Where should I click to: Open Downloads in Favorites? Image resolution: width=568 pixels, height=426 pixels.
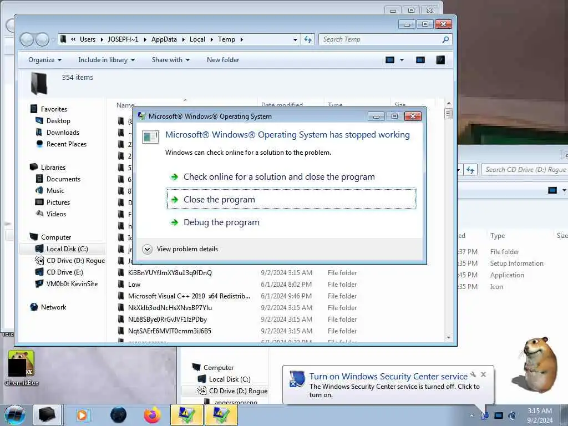tap(62, 133)
